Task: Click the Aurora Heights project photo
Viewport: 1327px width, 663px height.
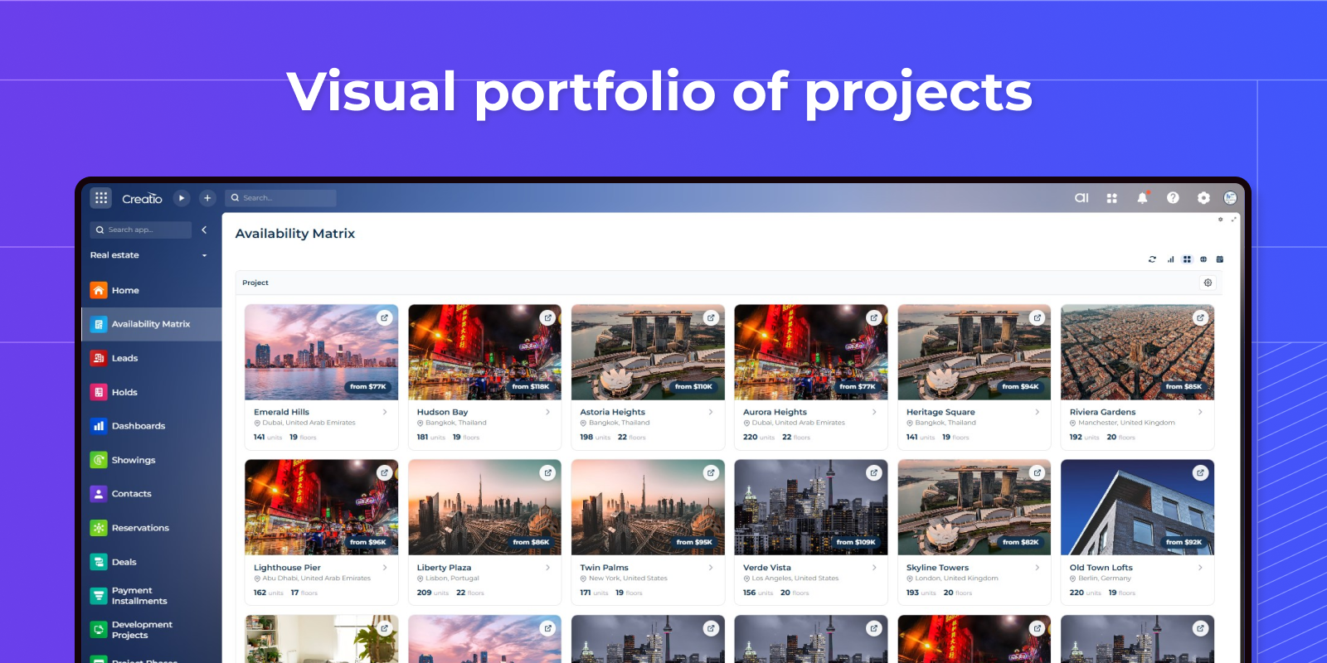Action: point(811,352)
